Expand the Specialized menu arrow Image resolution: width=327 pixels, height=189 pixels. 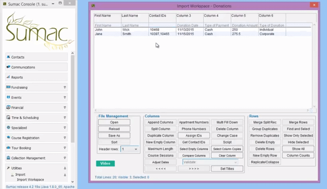click(65, 128)
